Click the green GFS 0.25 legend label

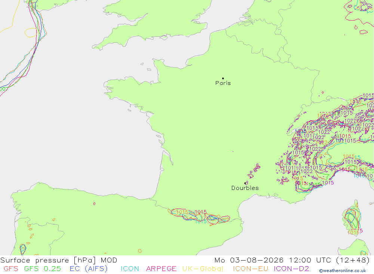pyautogui.click(x=43, y=268)
